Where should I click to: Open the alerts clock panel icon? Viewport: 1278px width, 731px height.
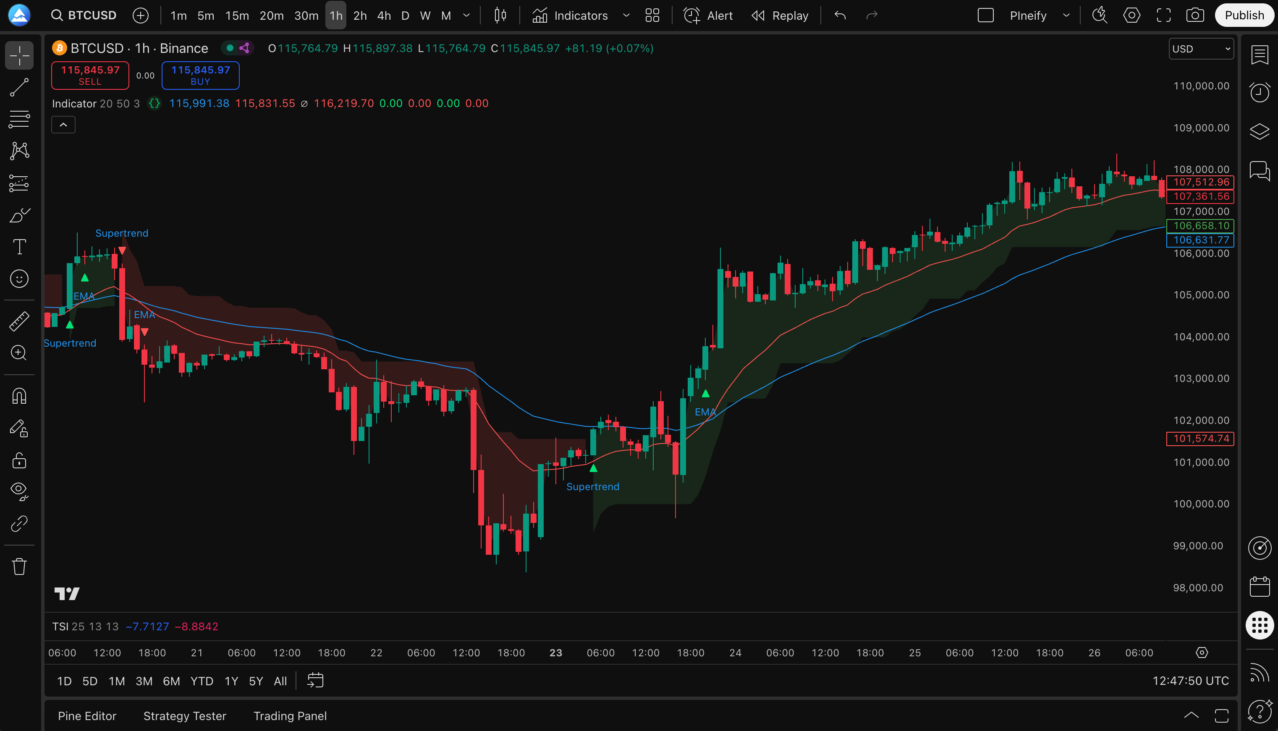coord(1260,92)
